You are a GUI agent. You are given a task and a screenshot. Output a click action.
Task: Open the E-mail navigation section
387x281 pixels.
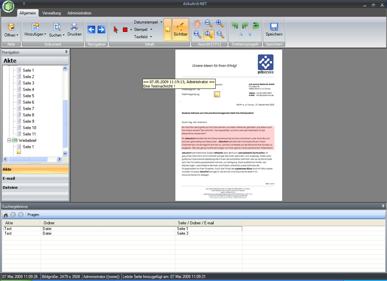pos(34,178)
